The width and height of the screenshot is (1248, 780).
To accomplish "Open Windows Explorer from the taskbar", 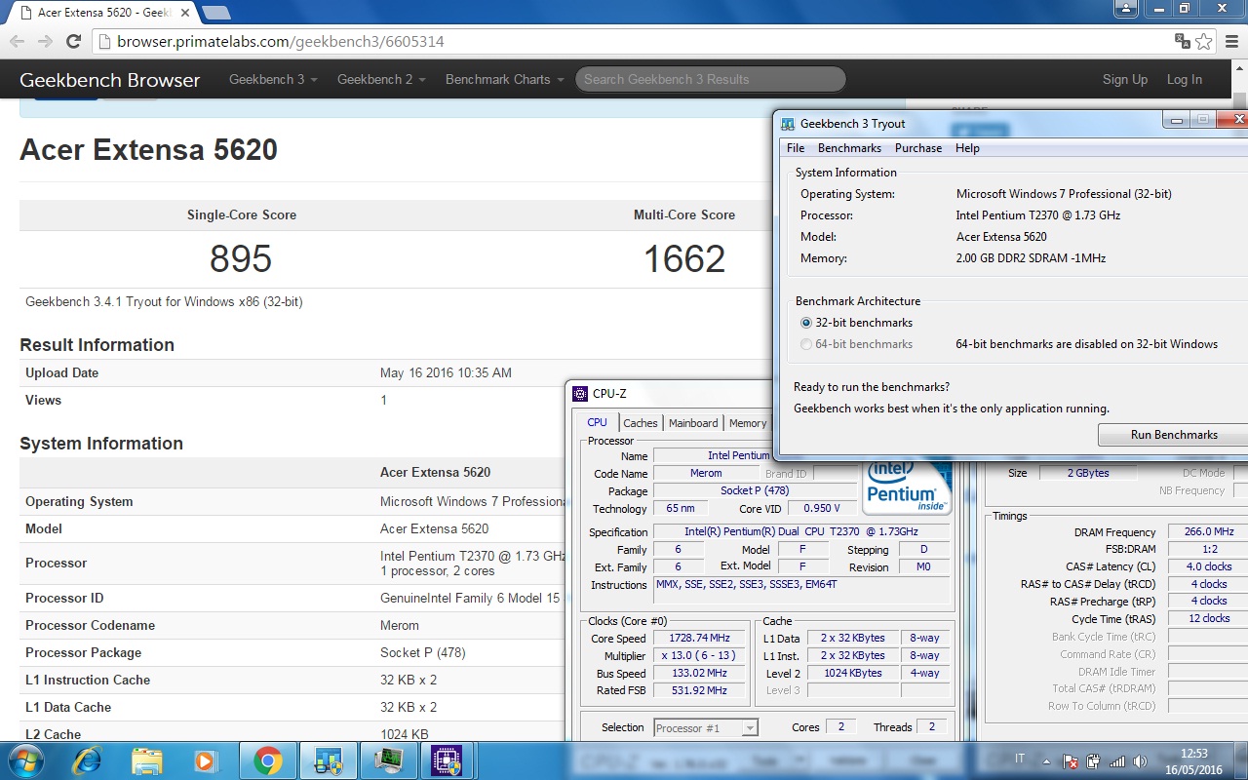I will coord(146,760).
